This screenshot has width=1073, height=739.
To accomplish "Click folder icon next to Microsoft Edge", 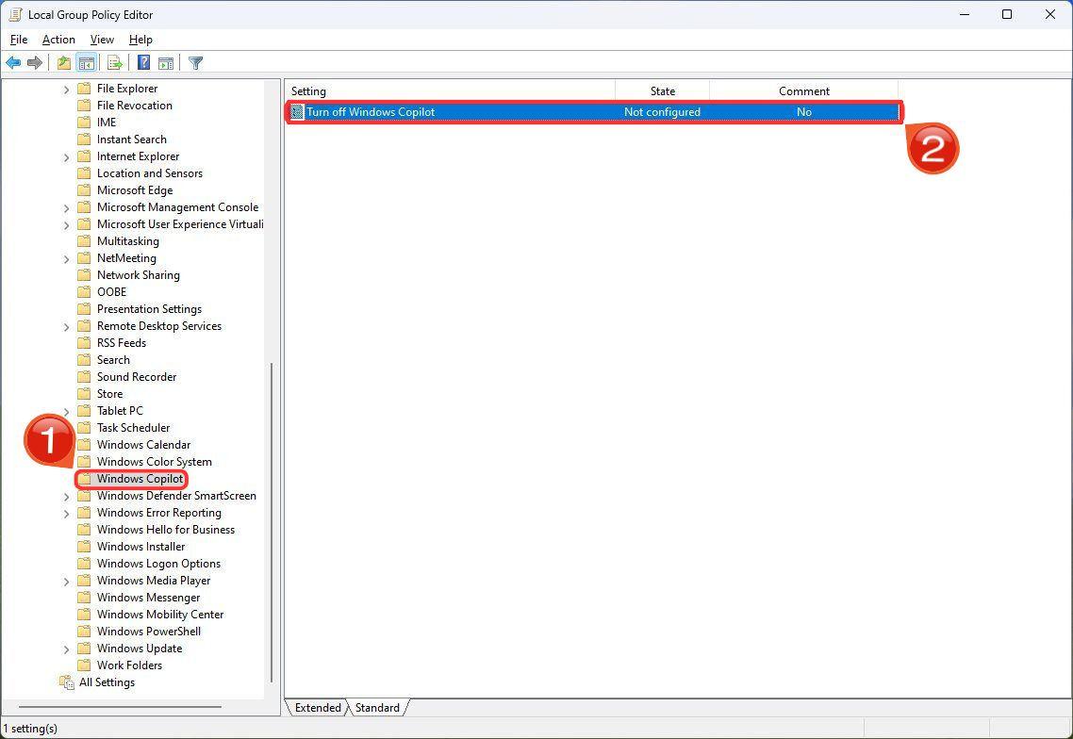I will pos(84,190).
